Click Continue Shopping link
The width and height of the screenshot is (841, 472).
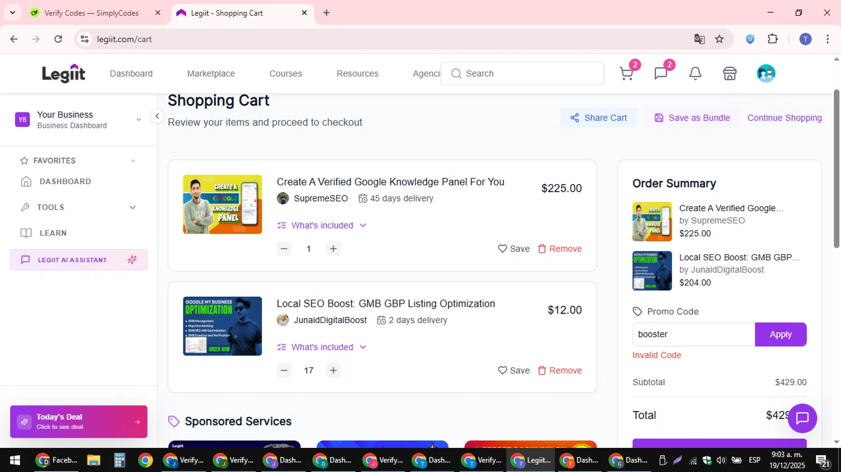(784, 118)
